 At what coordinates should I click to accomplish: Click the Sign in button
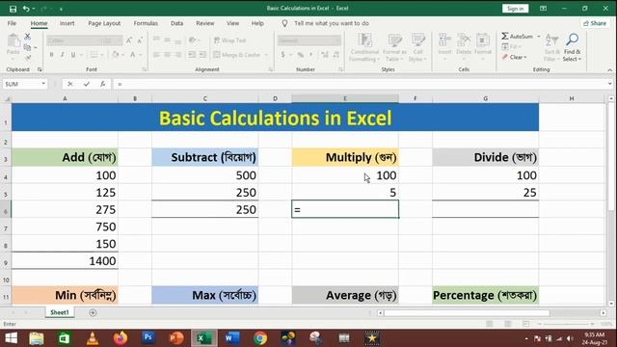[515, 9]
